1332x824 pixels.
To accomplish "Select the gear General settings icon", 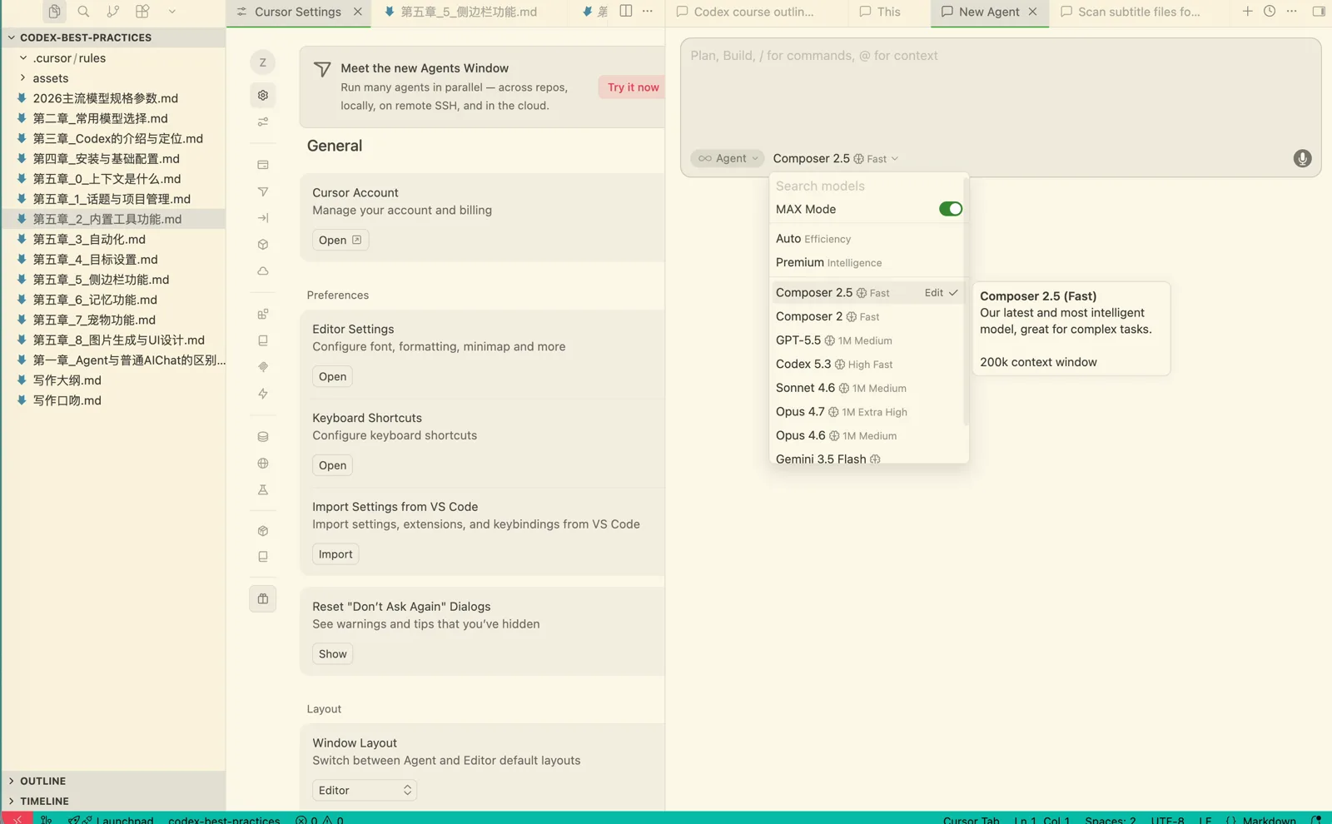I will coord(263,95).
